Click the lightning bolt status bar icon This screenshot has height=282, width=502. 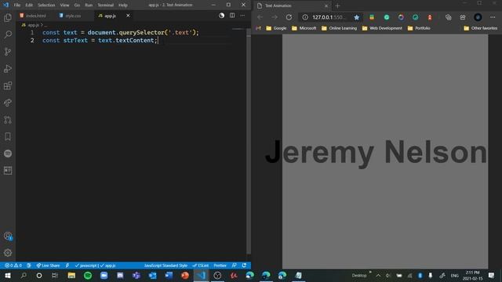click(67, 266)
